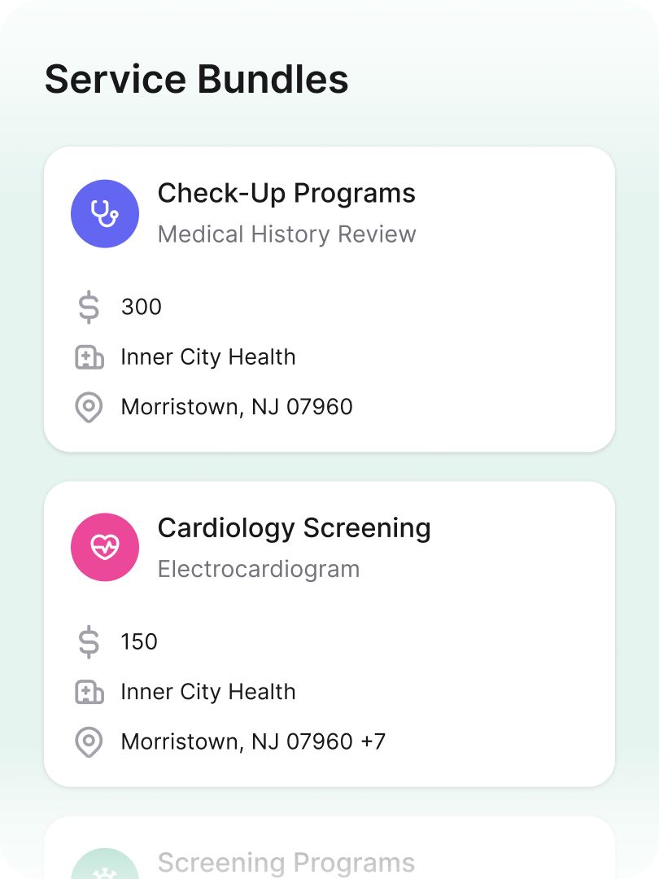Click the faded green Screening Programs icon
This screenshot has height=879, width=659.
coord(105,864)
